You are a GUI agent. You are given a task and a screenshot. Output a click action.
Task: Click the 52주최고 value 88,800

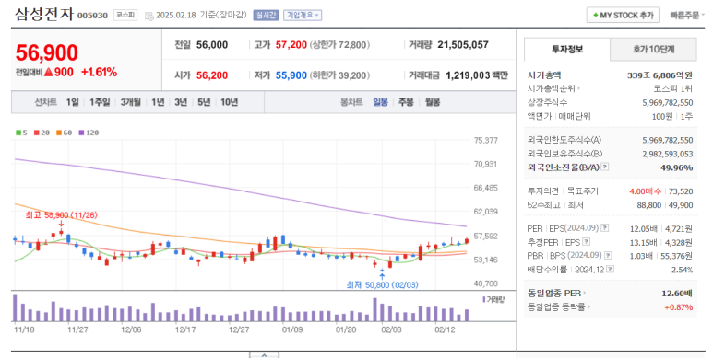pos(648,205)
